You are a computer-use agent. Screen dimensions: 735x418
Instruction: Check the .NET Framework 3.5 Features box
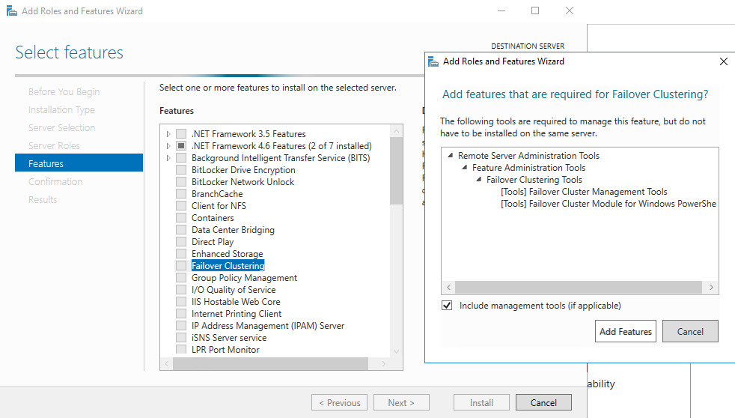[181, 133]
